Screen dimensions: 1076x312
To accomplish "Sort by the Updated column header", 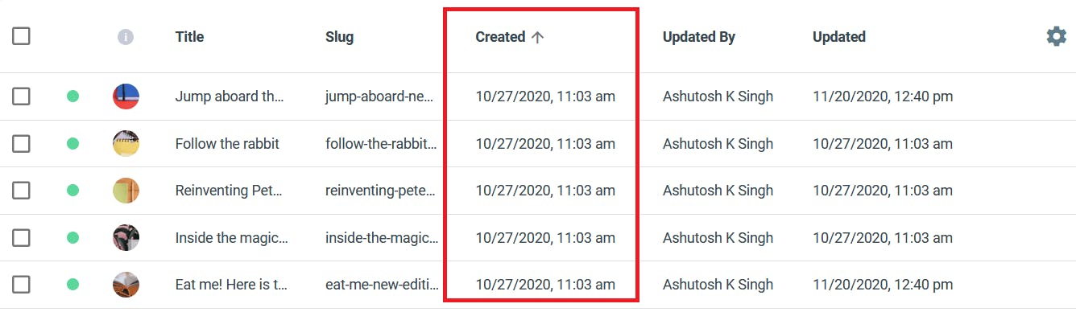I will pos(839,37).
